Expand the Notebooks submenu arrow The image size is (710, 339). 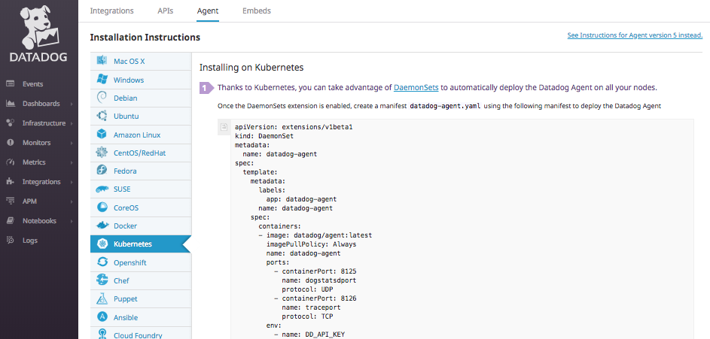pos(72,221)
